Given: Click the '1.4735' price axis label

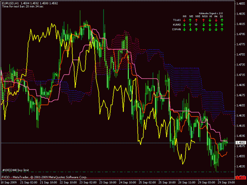Looking at the screenshot, I should click(x=241, y=65).
